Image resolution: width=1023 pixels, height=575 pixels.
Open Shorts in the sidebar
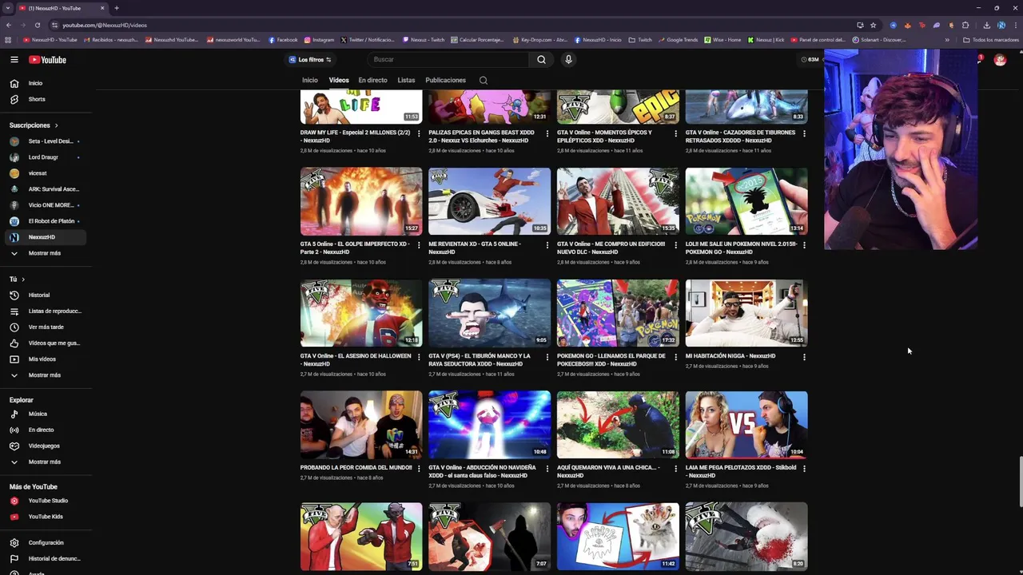46,99
